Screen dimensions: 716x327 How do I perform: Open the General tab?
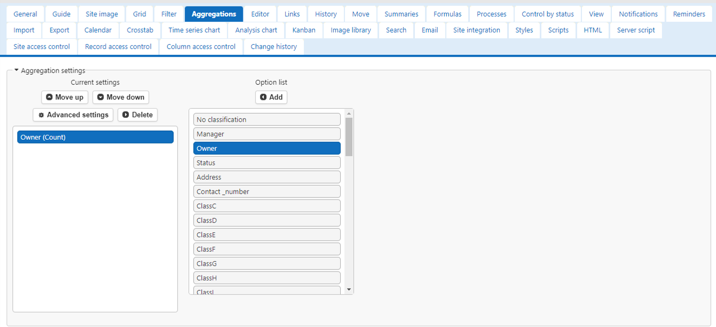[x=25, y=14]
